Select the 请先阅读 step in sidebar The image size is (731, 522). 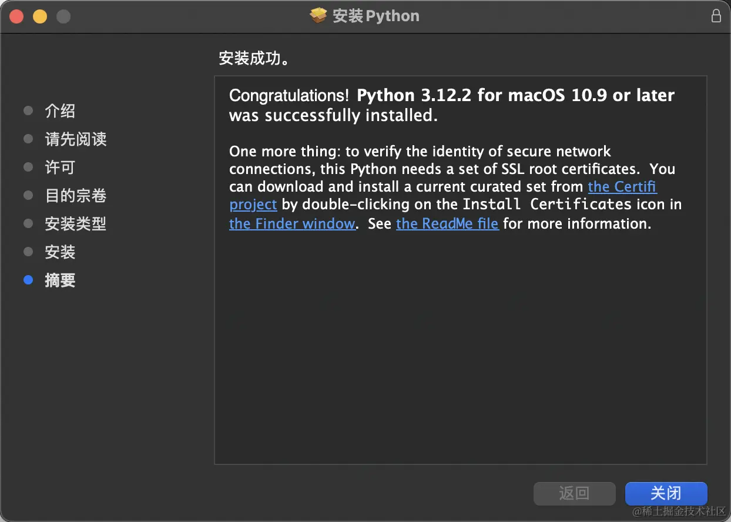(75, 139)
